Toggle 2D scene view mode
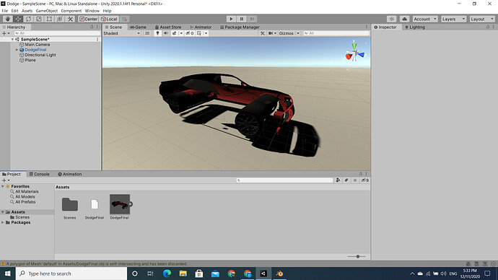Image resolution: width=498 pixels, height=280 pixels. click(147, 33)
